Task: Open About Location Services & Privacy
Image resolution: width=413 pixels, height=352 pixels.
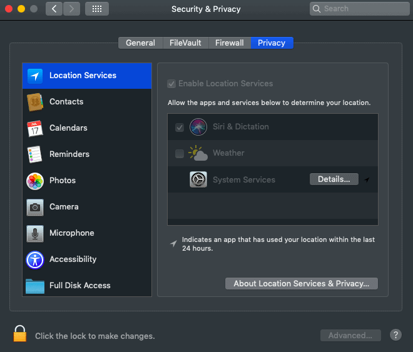Action: (302, 284)
